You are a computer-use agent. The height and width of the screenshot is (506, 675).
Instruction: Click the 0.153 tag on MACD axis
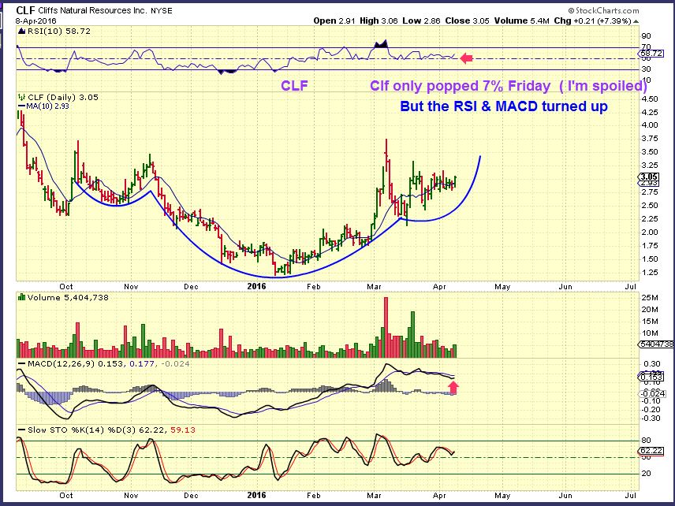tap(651, 377)
